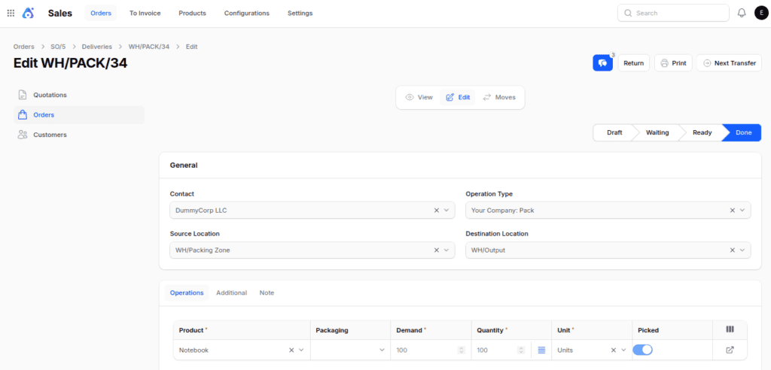
Task: Go to Deliveries breadcrumb link
Action: coord(97,47)
